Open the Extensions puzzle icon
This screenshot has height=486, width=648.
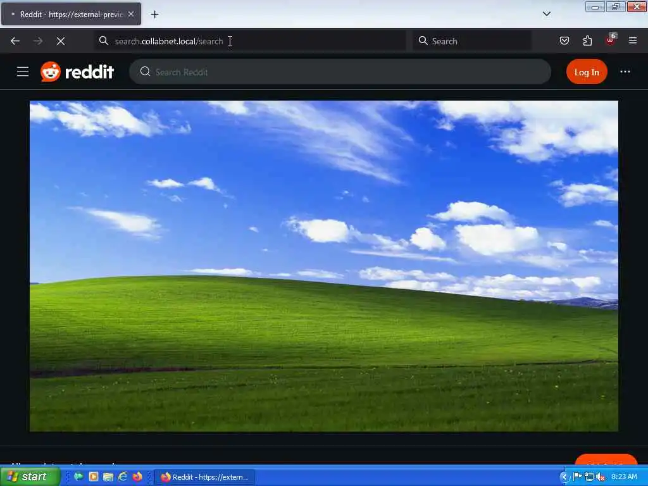pyautogui.click(x=587, y=40)
